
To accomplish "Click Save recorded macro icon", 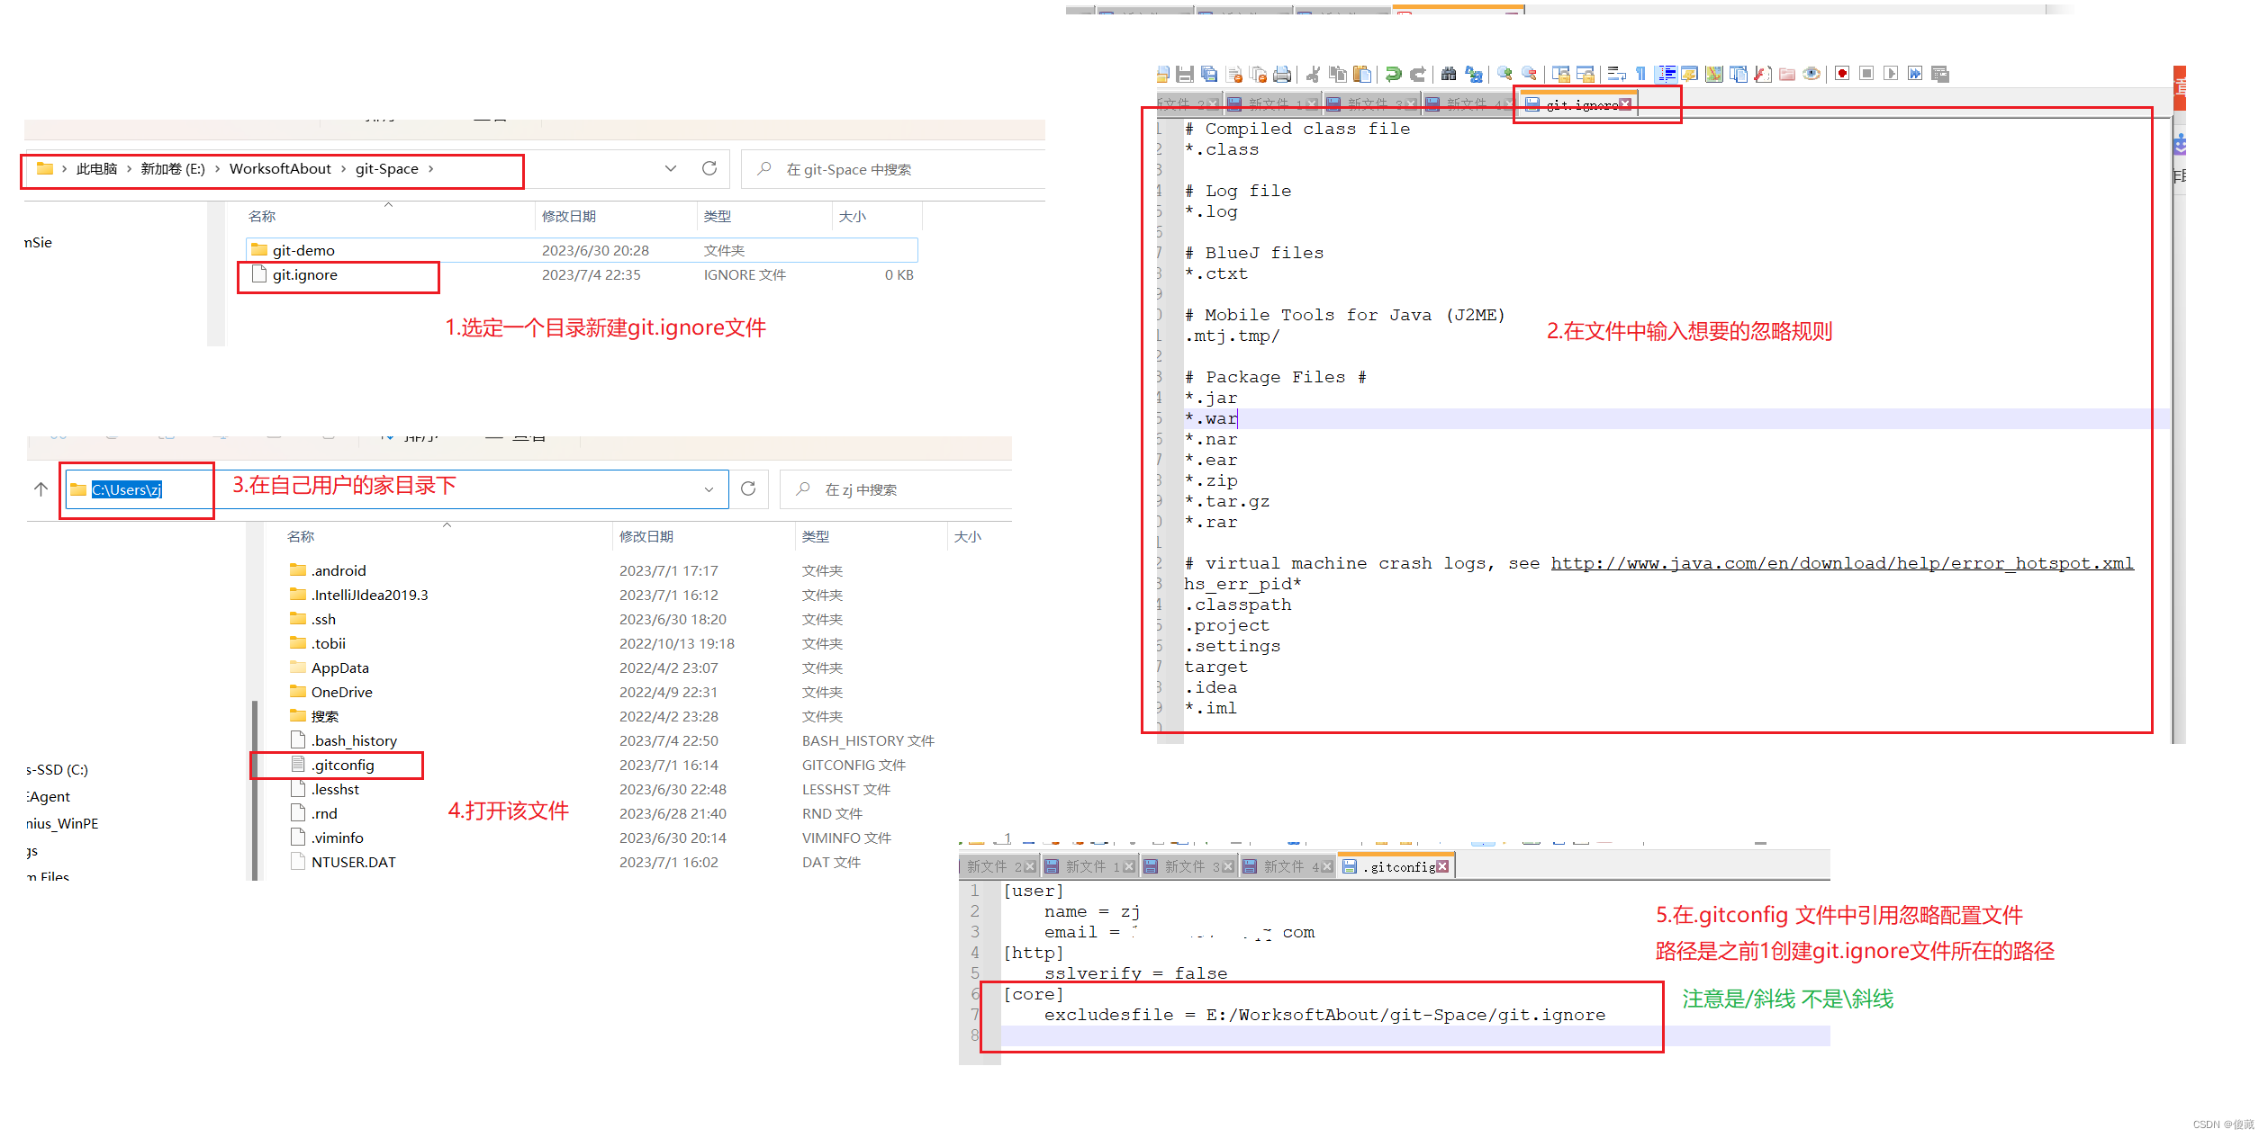I will point(1940,74).
